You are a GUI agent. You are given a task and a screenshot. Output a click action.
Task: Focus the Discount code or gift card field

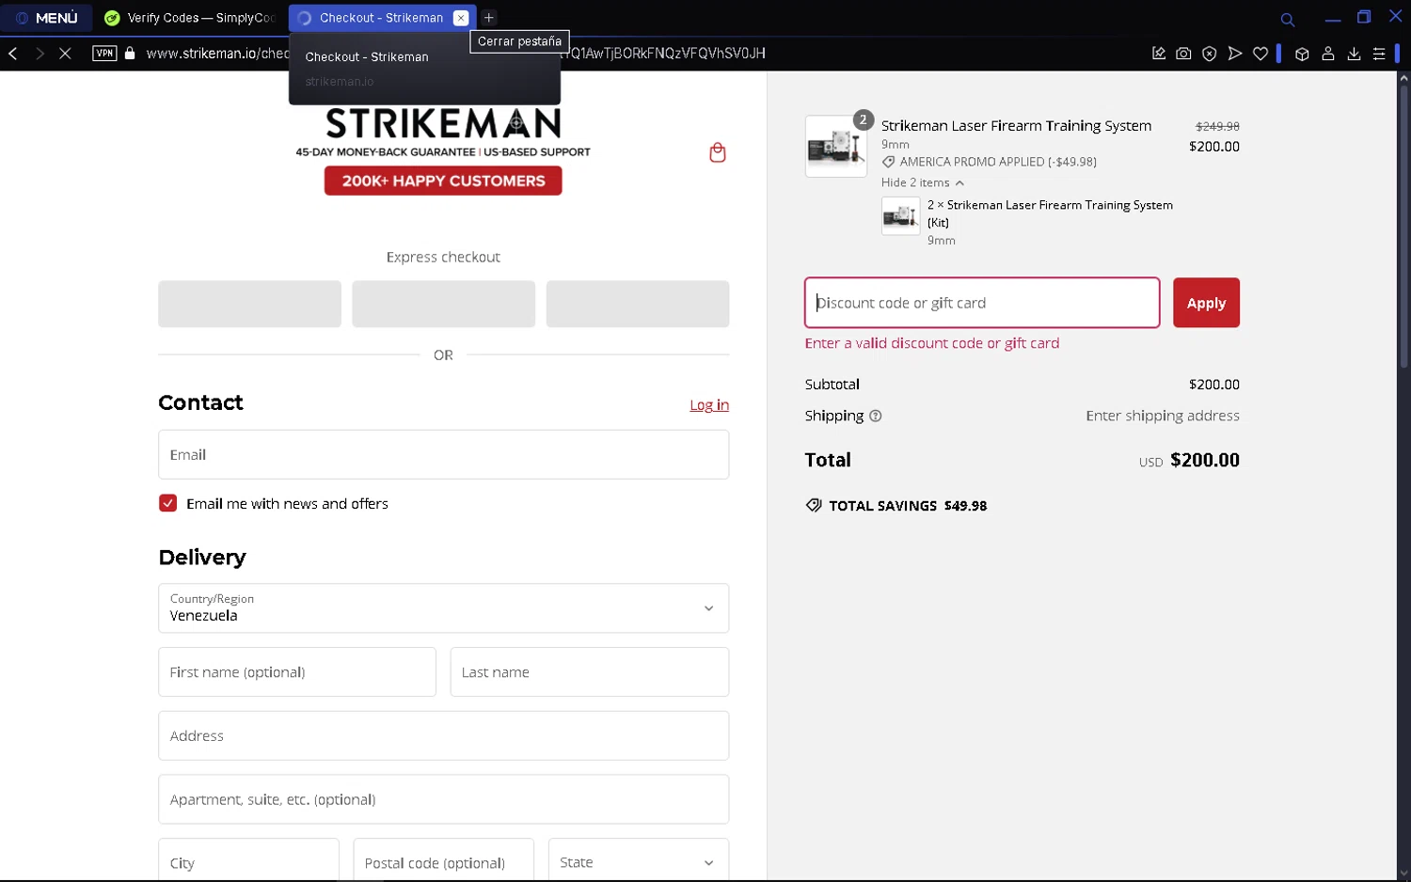click(x=982, y=303)
